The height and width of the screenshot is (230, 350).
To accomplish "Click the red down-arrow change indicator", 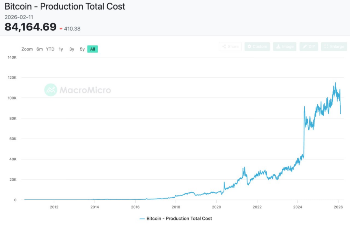I will click(x=61, y=29).
